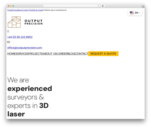Call phone number +44 (0) 161 223 8950
151x128 pixels.
click(20, 37)
